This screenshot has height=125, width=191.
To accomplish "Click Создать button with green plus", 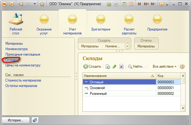I will point(92,66).
